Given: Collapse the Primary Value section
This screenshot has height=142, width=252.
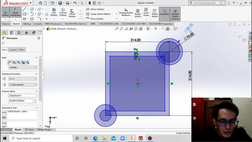Looking at the screenshot, I should click(37, 91).
